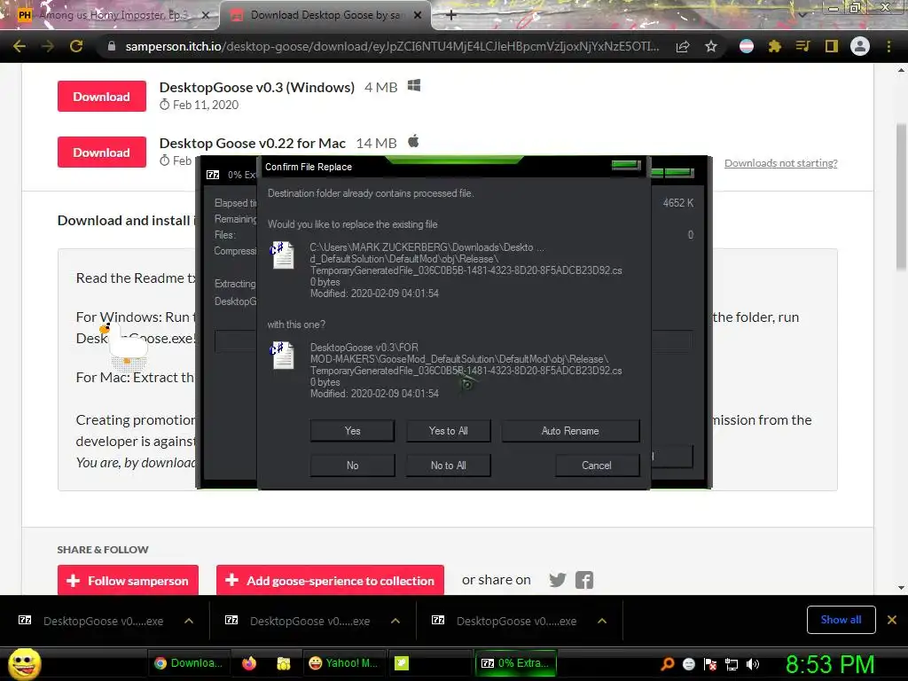
Task: Close the Download Desktop Goose tab
Action: [418, 15]
